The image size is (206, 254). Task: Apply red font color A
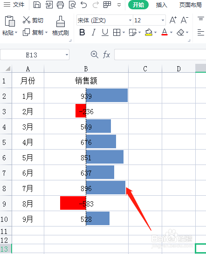pos(165,32)
